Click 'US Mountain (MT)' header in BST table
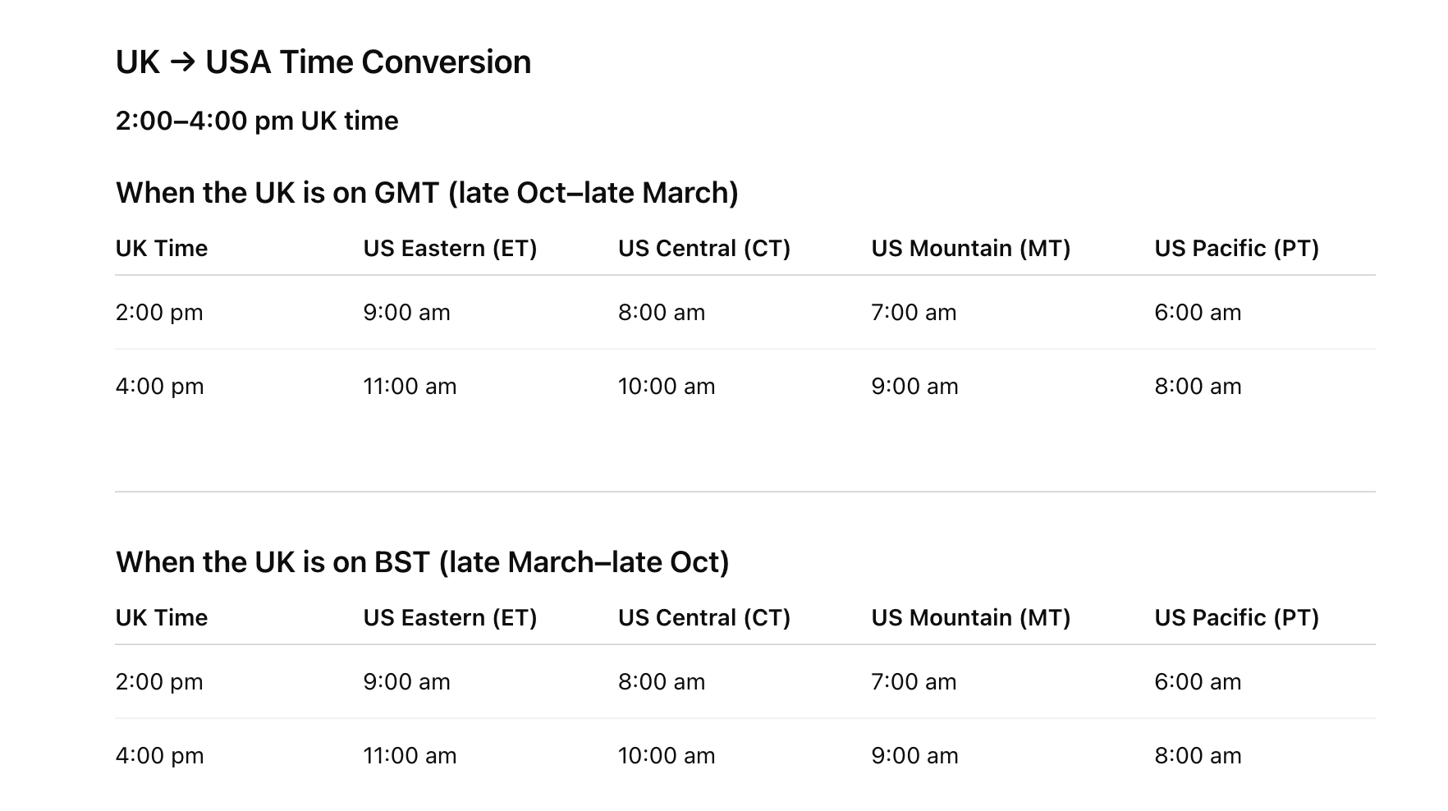 point(970,618)
